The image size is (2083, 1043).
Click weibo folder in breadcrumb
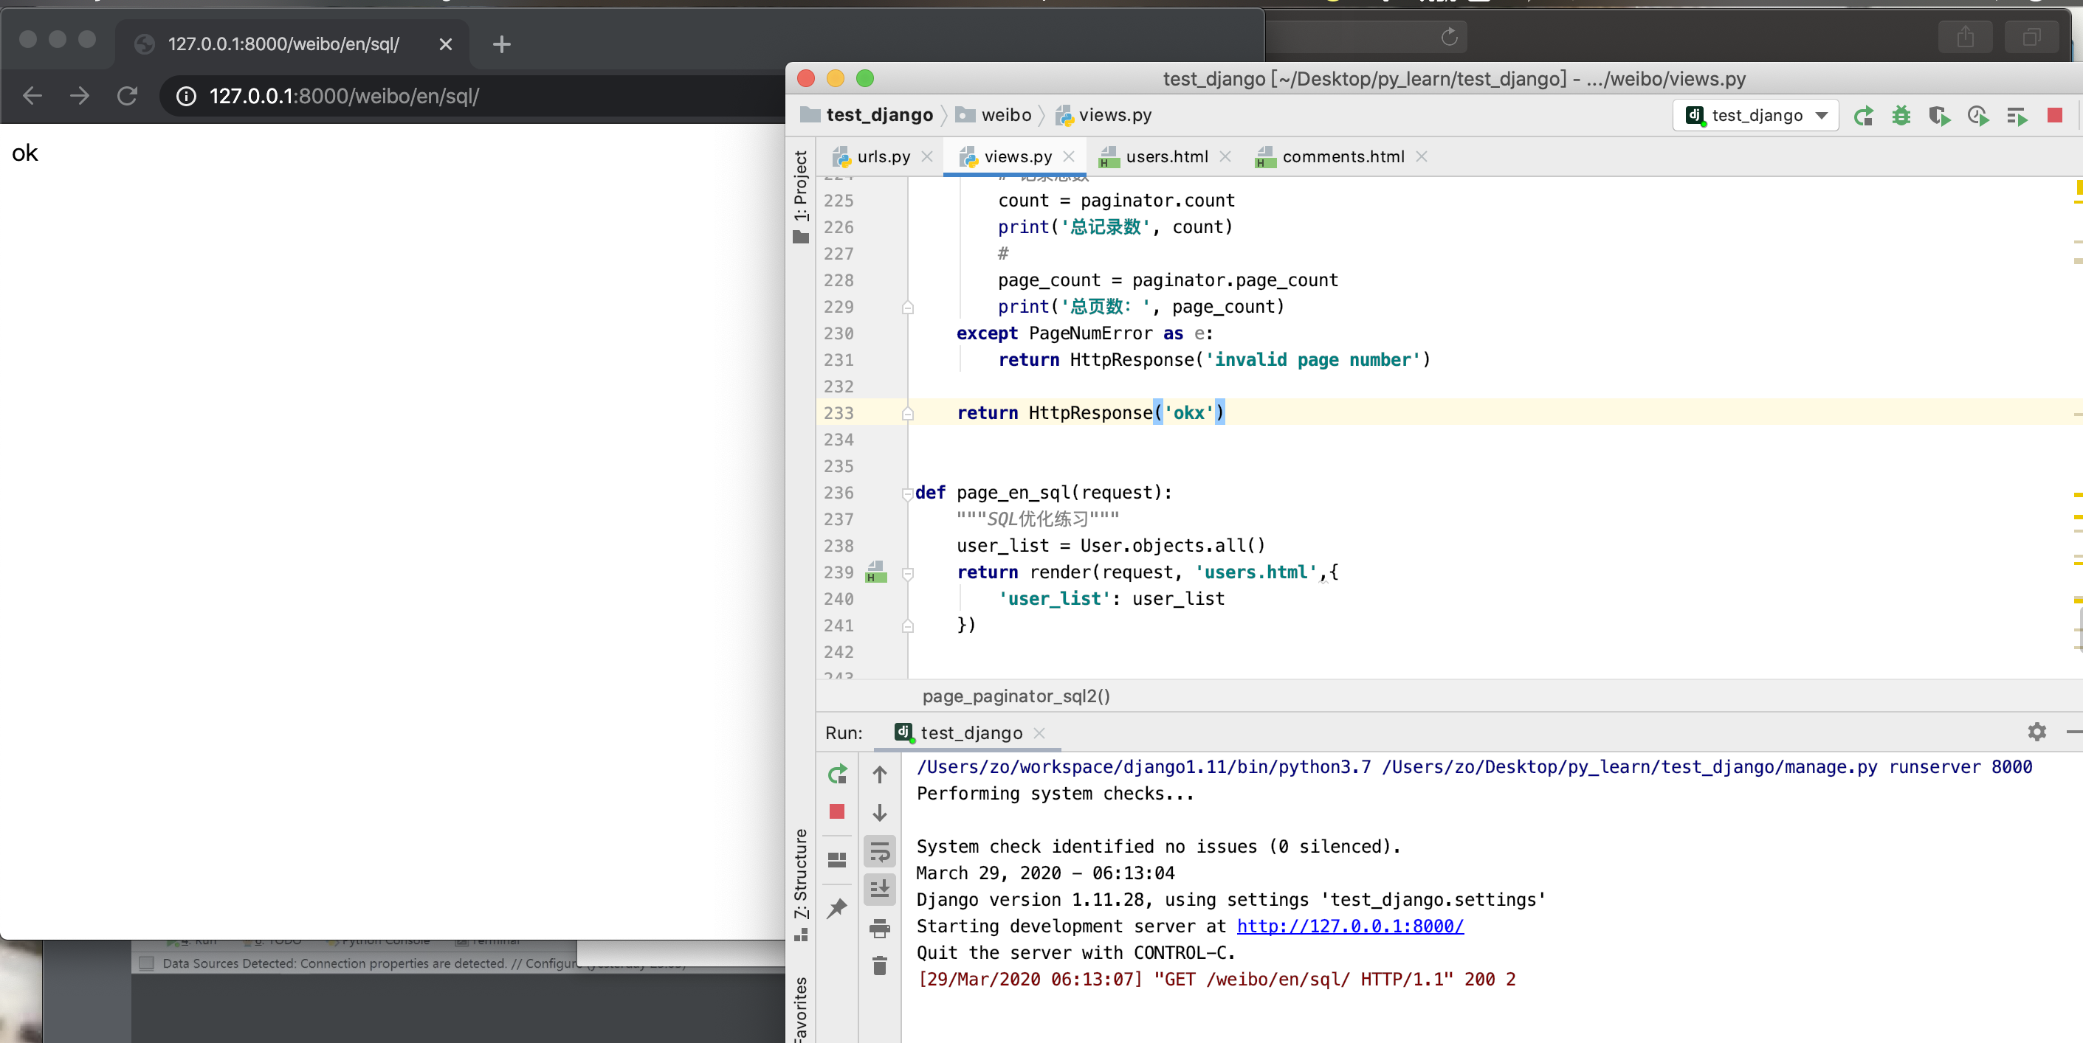[x=994, y=115]
